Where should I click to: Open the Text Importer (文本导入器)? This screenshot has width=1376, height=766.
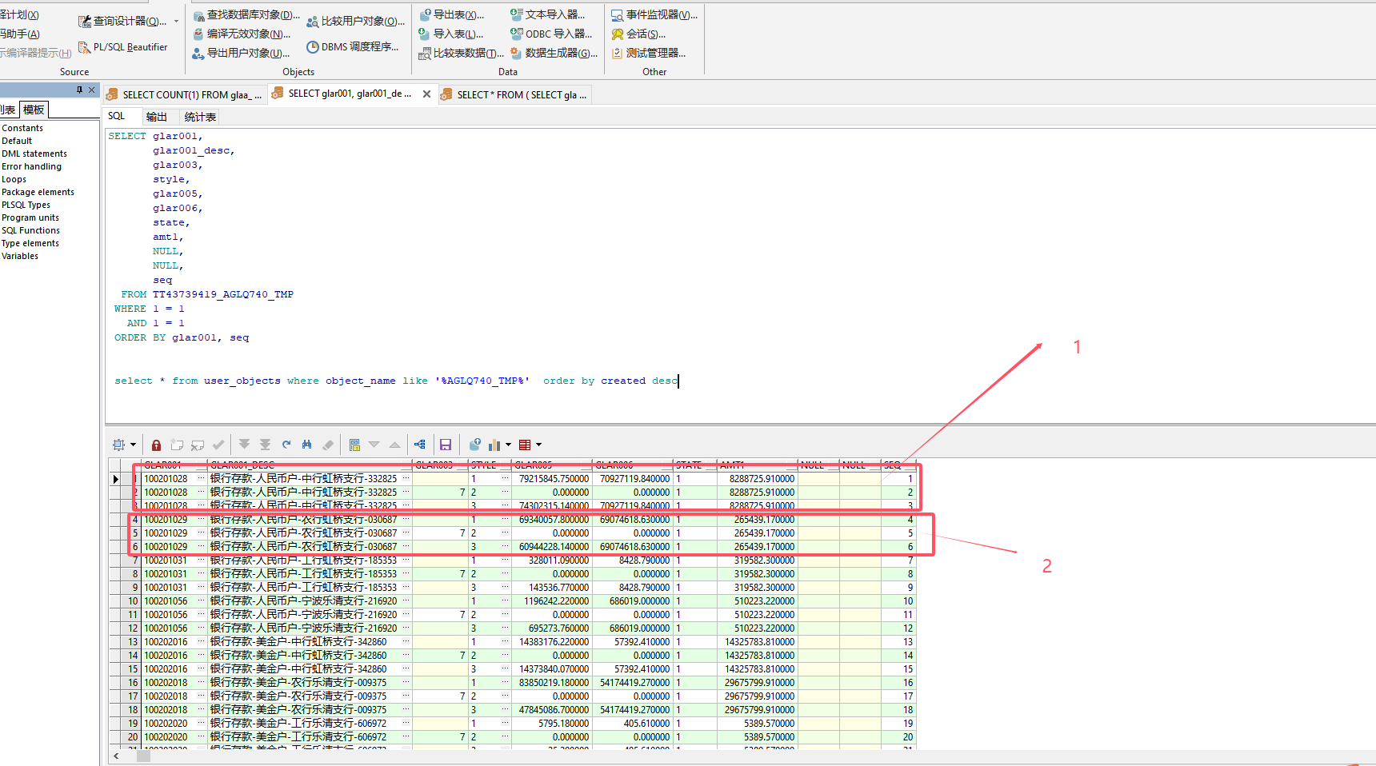(548, 15)
